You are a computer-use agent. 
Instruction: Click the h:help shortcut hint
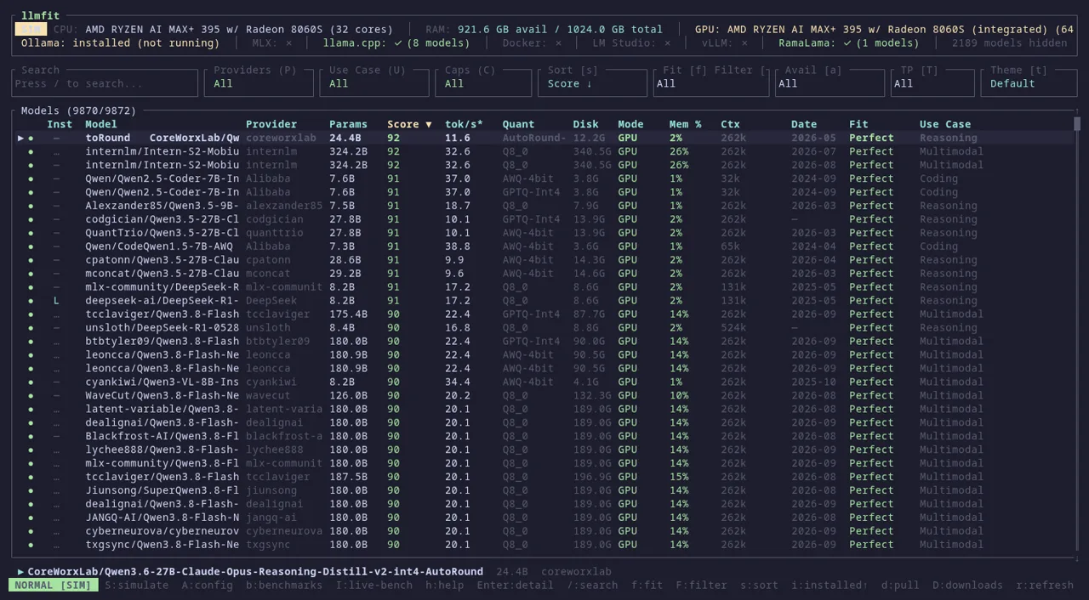446,586
